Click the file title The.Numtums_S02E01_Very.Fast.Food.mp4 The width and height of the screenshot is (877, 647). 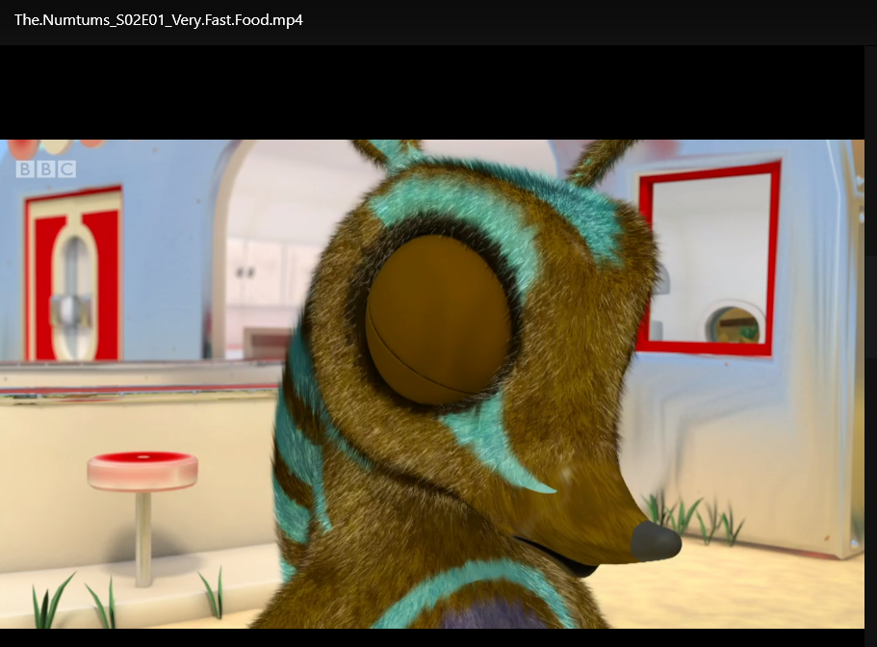click(x=158, y=20)
